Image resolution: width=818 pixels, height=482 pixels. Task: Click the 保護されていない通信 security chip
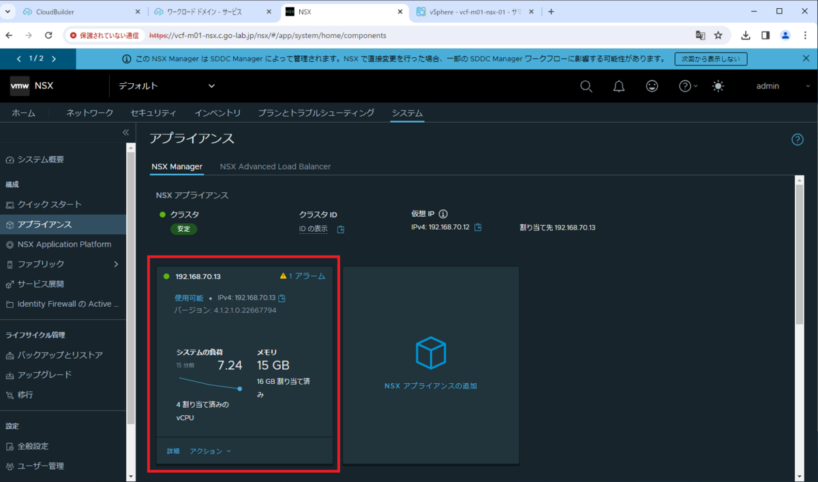click(104, 35)
